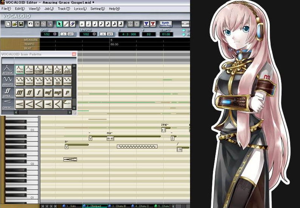This screenshot has height=208, width=300.
Task: Select ATTACK category in Icon Palette
Action: tap(8, 70)
